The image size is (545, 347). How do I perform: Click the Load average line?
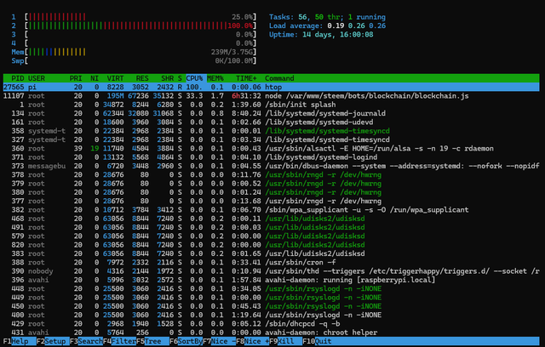327,26
